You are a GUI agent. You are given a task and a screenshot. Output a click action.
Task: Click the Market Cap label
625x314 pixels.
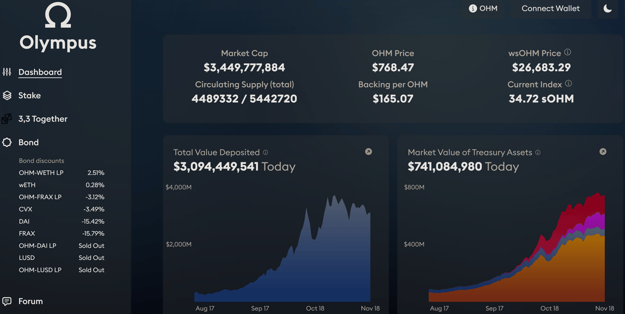244,53
